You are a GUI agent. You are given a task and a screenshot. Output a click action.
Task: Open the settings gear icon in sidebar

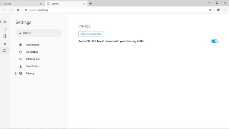(x=5, y=22)
